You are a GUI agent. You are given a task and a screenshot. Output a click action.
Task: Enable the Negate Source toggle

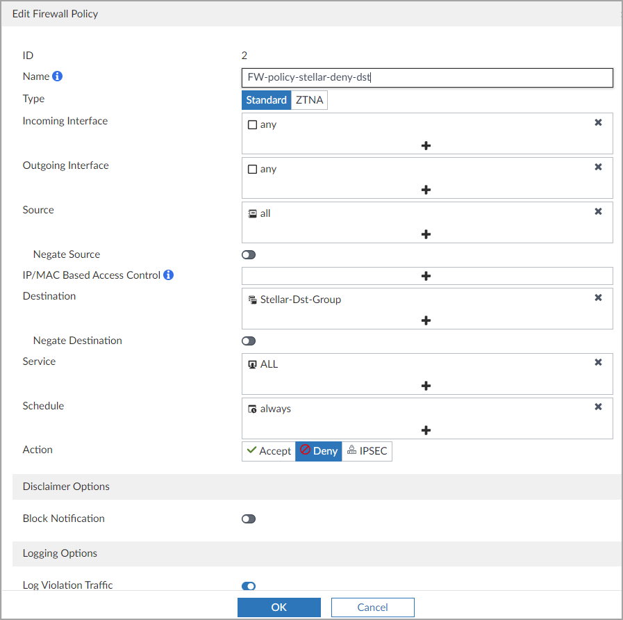tap(249, 255)
